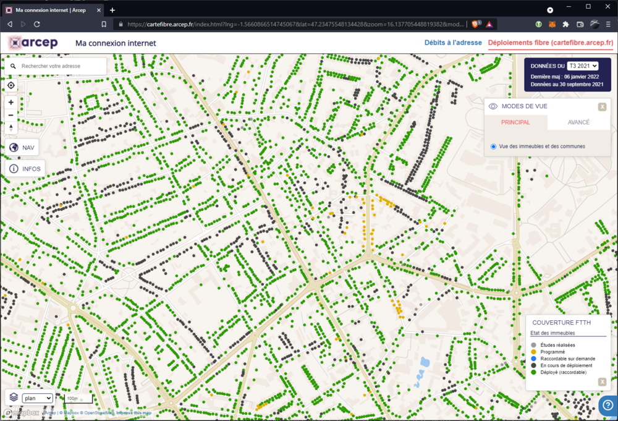Click the 'Ma connexion internet' page title

pos(116,43)
